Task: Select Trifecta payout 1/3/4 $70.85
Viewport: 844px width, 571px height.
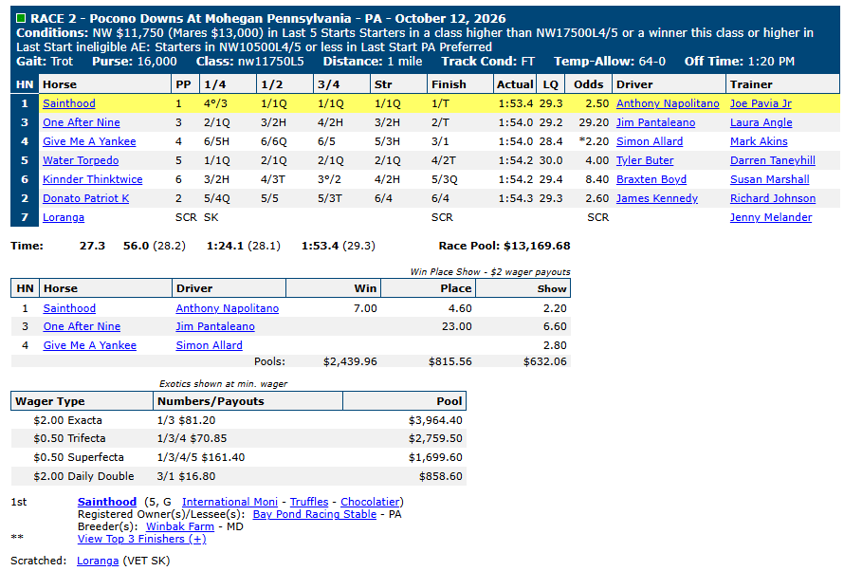Action: (x=193, y=438)
